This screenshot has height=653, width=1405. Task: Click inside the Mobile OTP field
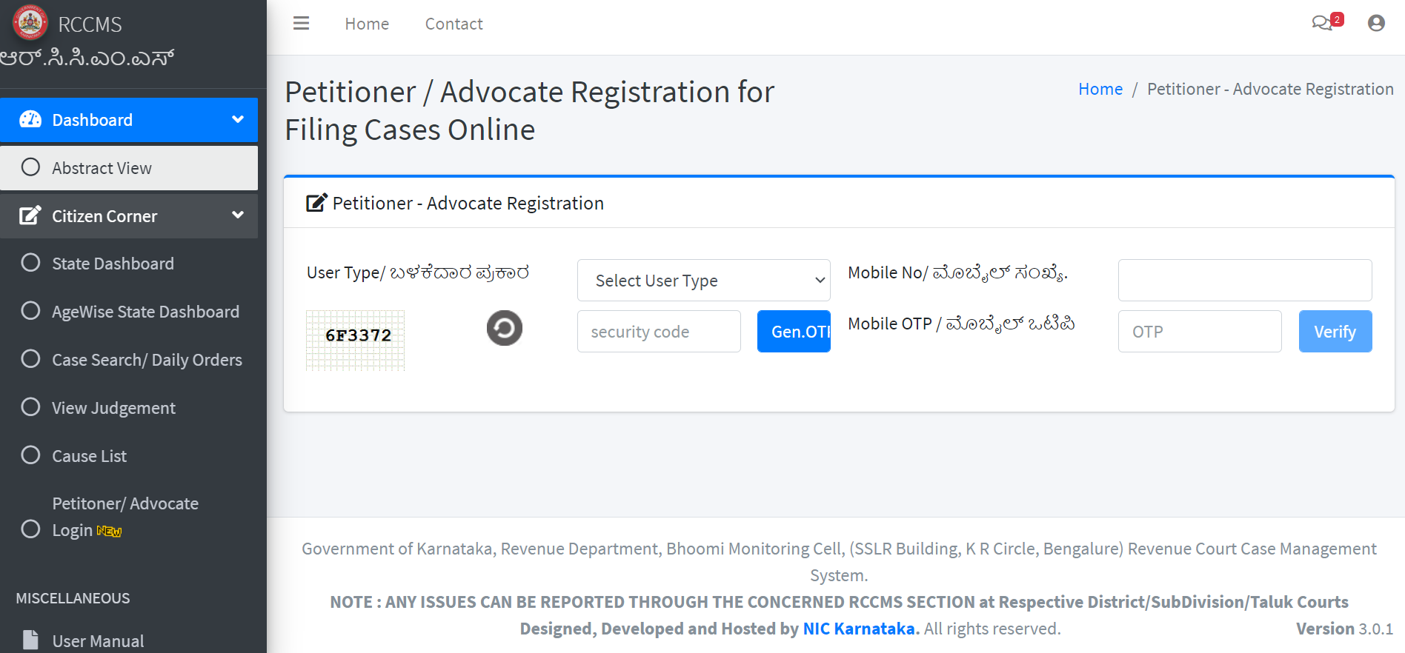tap(1199, 331)
